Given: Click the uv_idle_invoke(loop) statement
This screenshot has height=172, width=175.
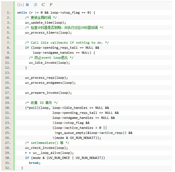Looking at the screenshot, I should coord(49,63).
